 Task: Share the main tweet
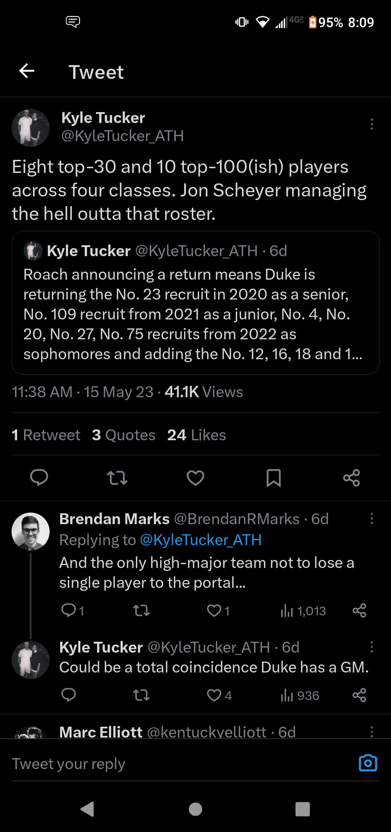(352, 477)
